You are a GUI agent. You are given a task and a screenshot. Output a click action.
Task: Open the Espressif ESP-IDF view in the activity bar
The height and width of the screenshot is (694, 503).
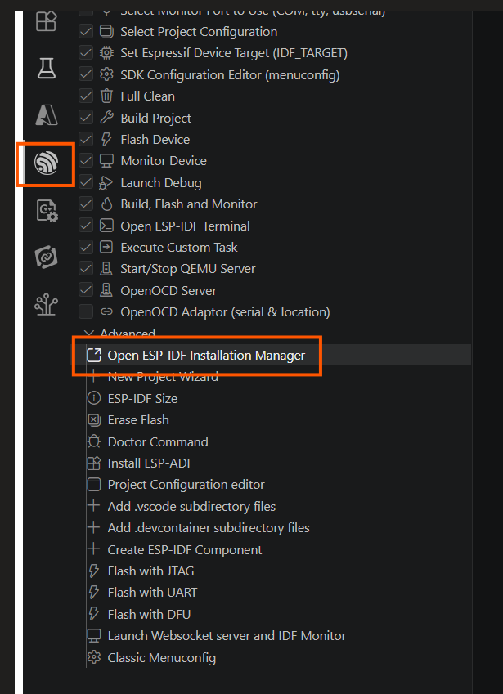tap(46, 163)
